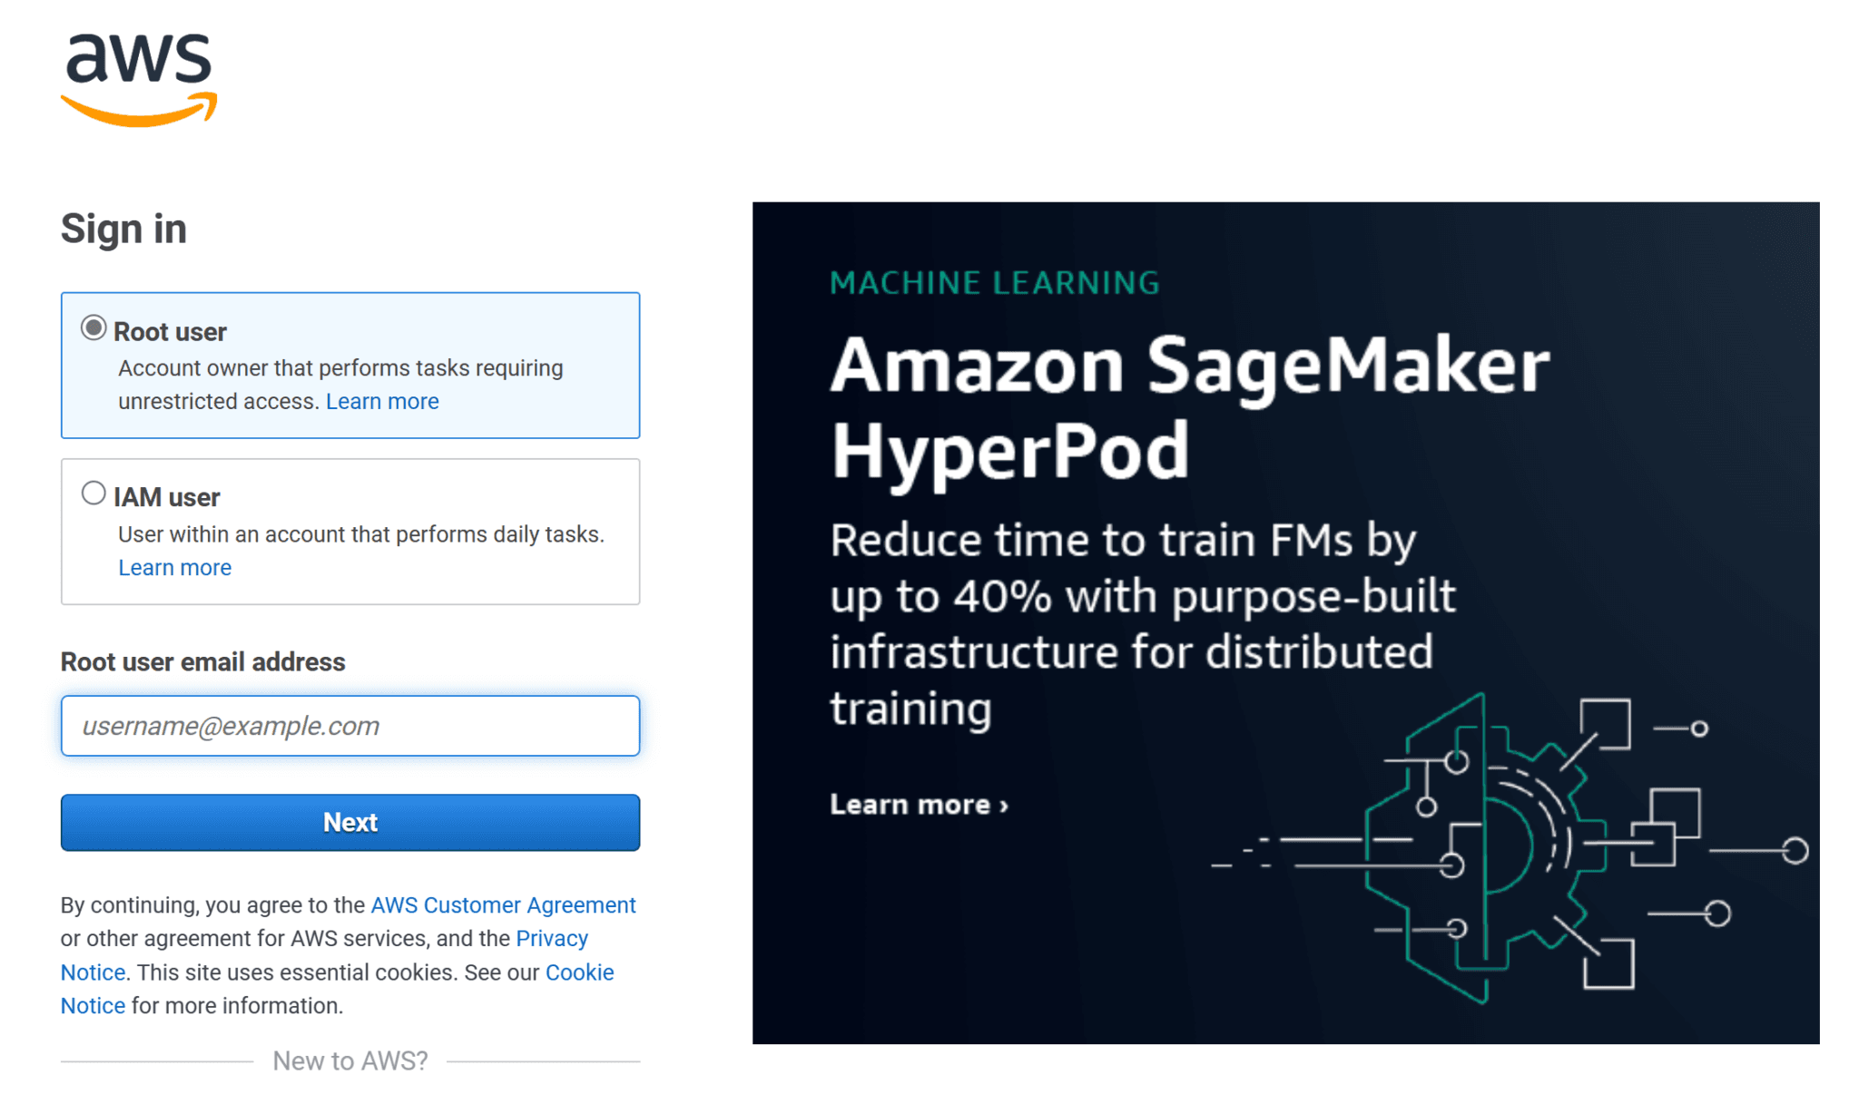Click the Root user email address field
Screen dimensions: 1859x1095
[349, 725]
